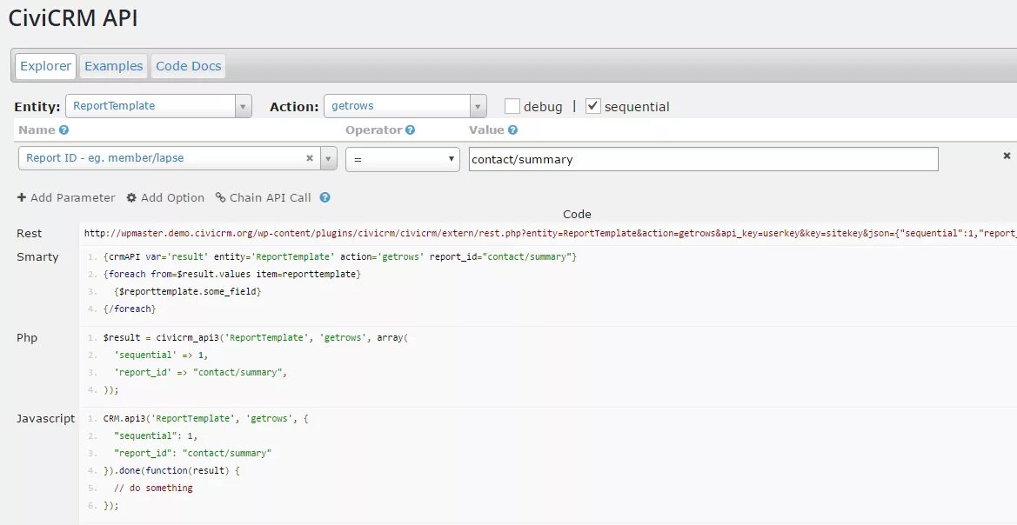Click the Smarty '{foreach from=$result.values' line
This screenshot has height=525, width=1017.
click(x=232, y=274)
